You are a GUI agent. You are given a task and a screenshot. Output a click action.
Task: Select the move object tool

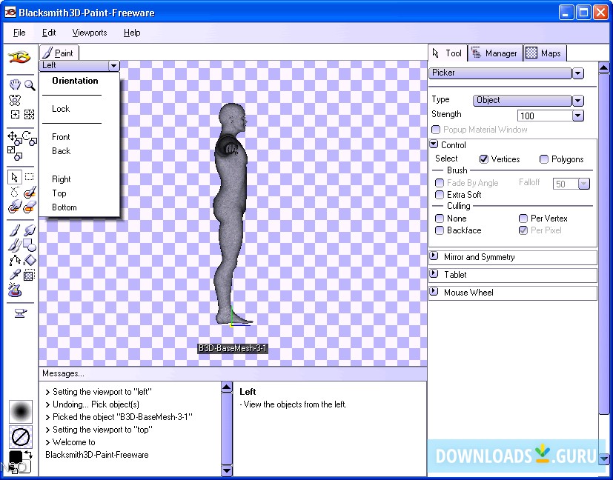pos(13,137)
